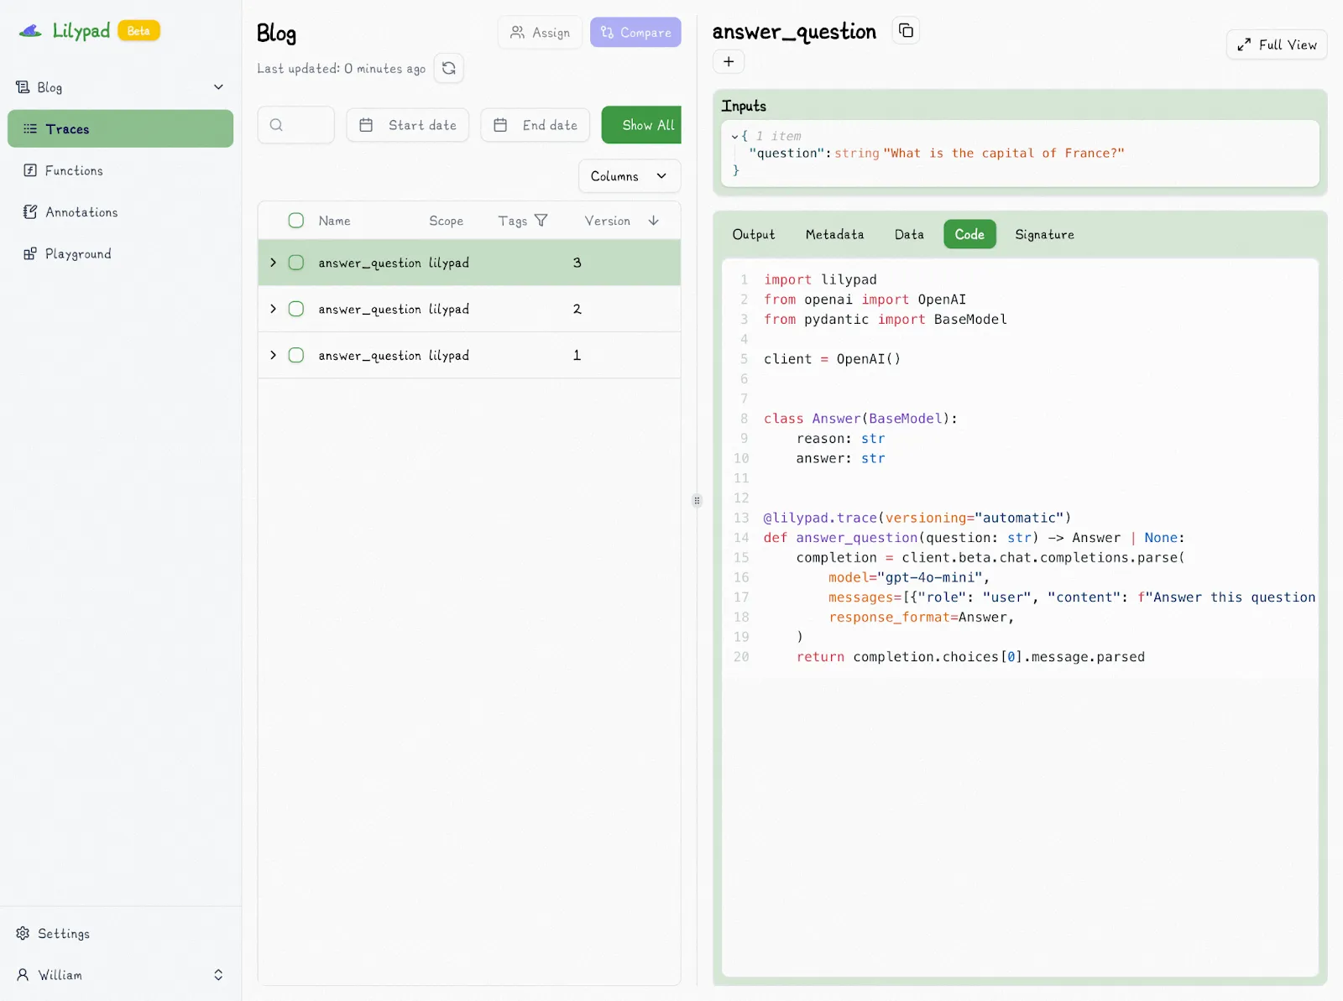Open the Columns dropdown

pos(629,176)
